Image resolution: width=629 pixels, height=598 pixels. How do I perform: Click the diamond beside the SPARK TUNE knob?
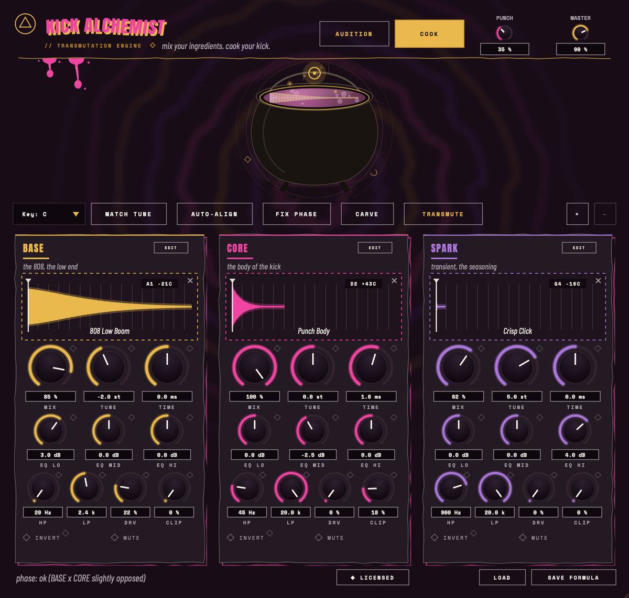(x=539, y=348)
